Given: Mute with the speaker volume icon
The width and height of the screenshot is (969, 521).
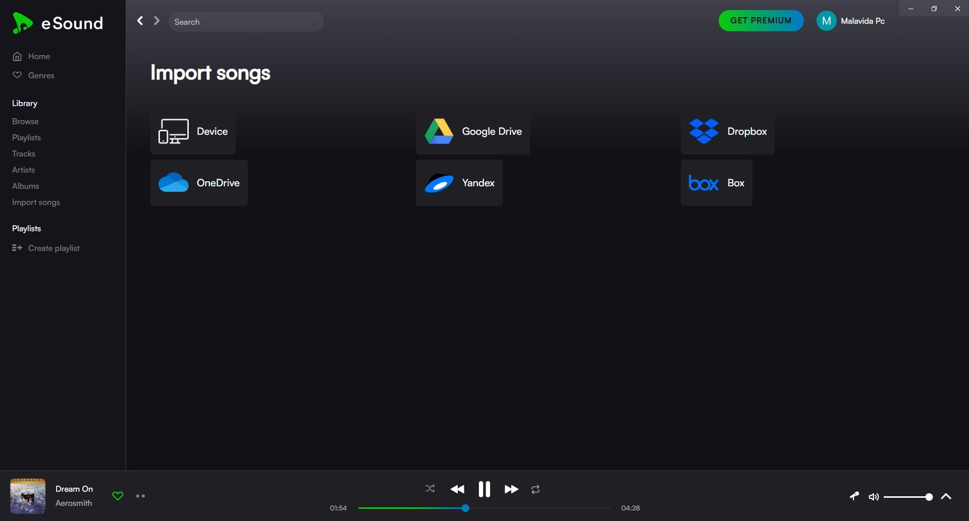Looking at the screenshot, I should [x=874, y=497].
